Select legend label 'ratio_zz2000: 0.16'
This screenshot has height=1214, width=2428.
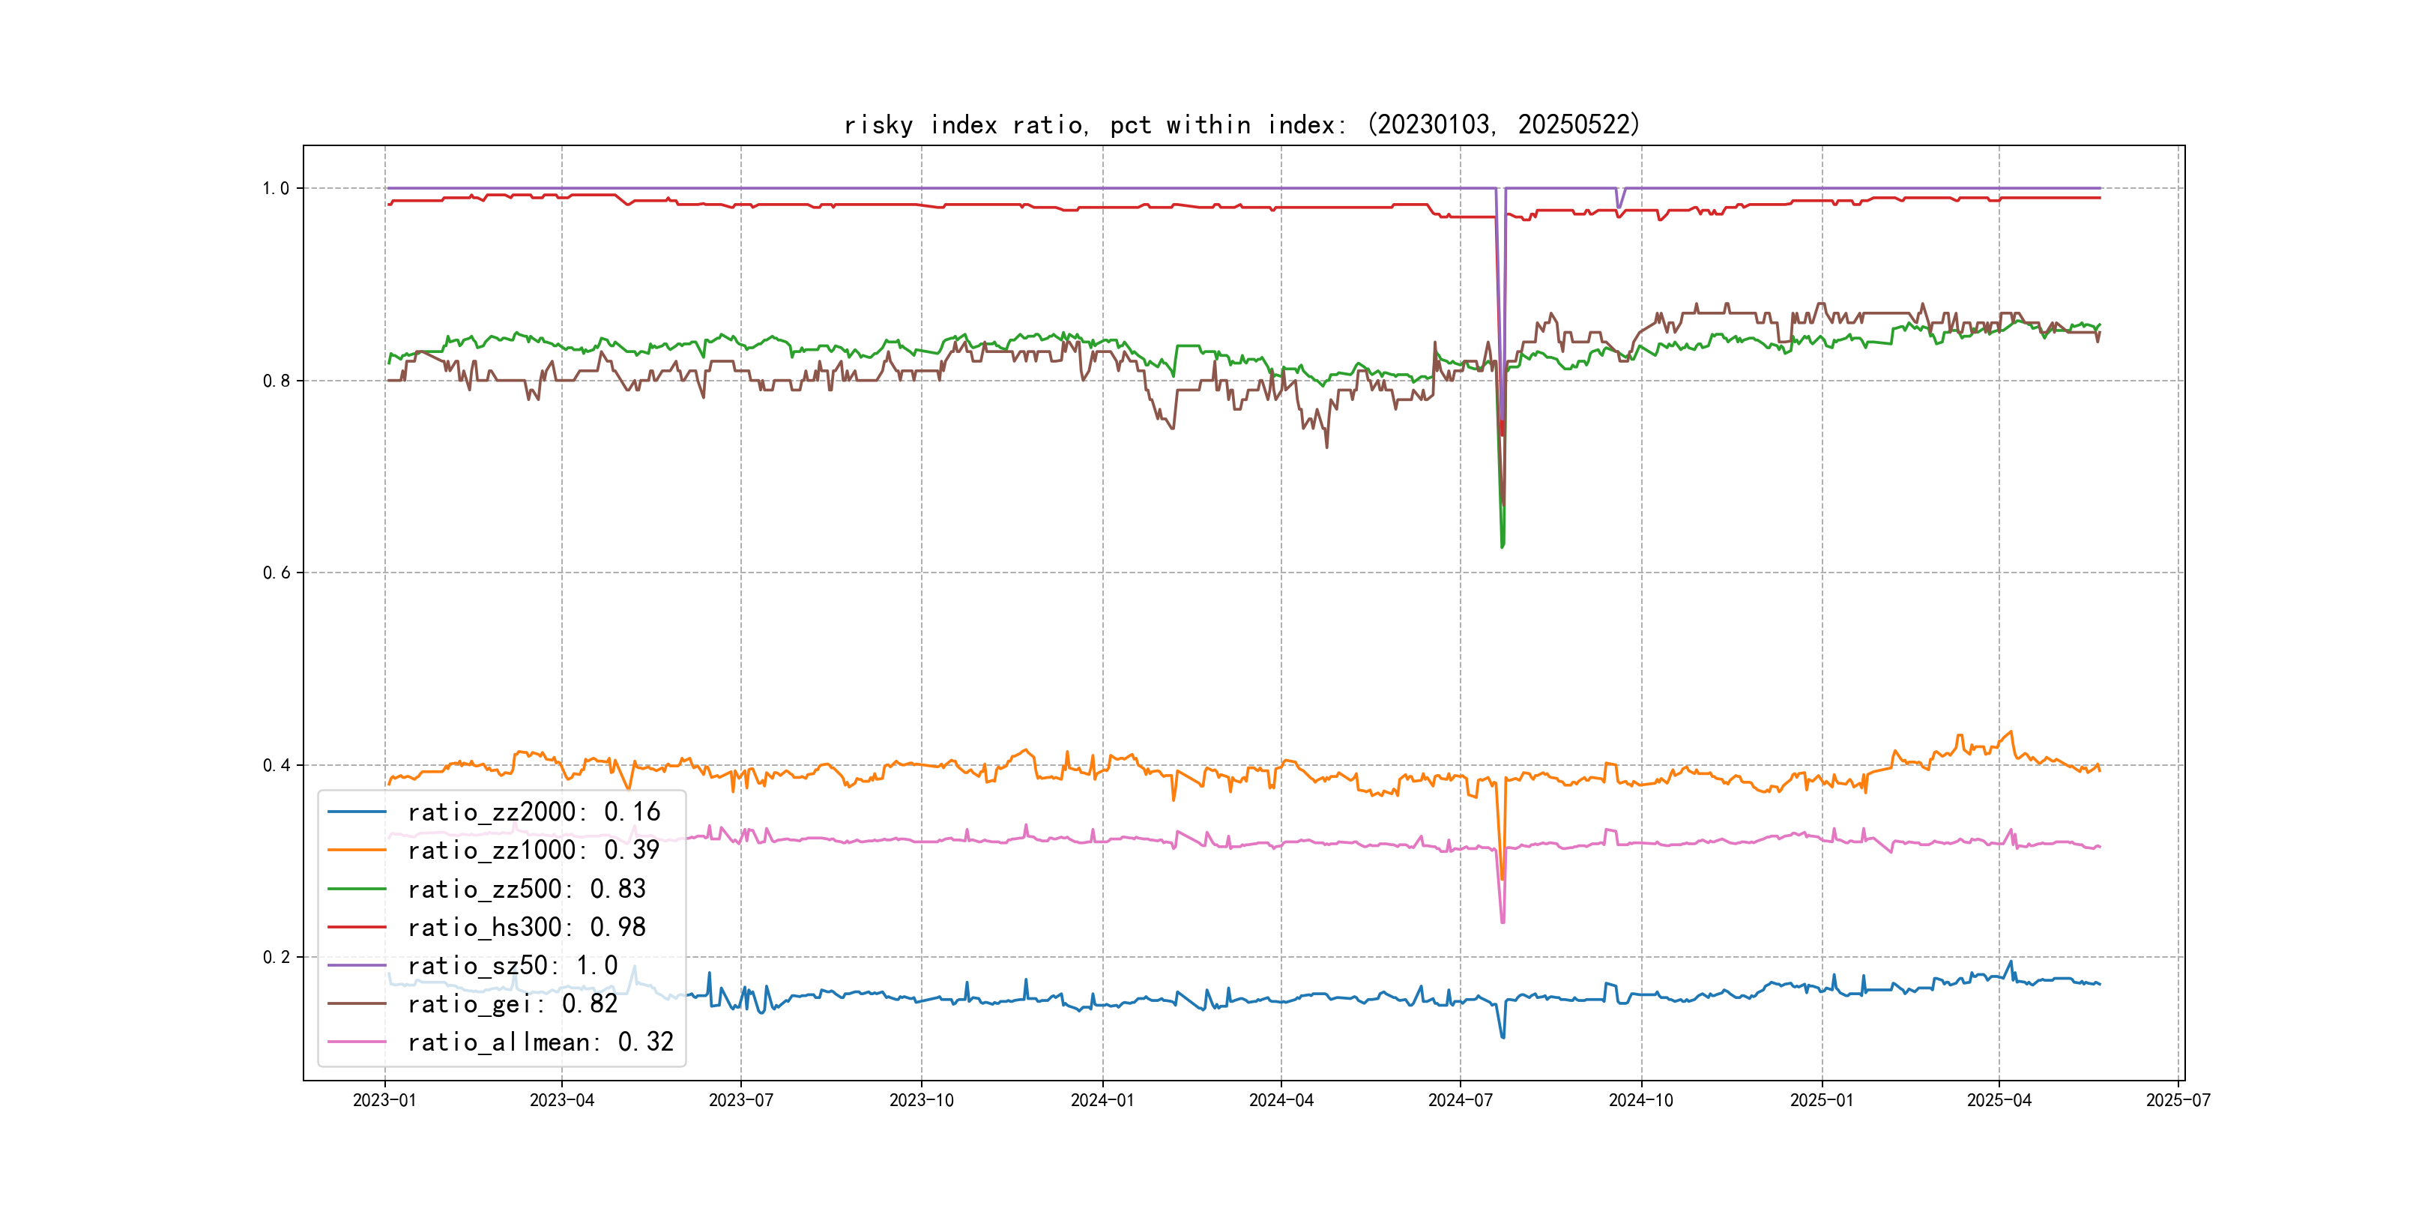(x=534, y=812)
